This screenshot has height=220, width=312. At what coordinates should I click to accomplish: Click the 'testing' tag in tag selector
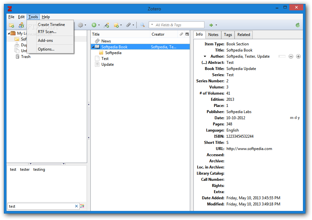[39, 170]
